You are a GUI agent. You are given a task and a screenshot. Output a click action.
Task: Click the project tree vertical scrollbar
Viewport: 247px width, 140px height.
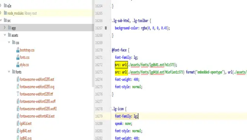coord(93,43)
